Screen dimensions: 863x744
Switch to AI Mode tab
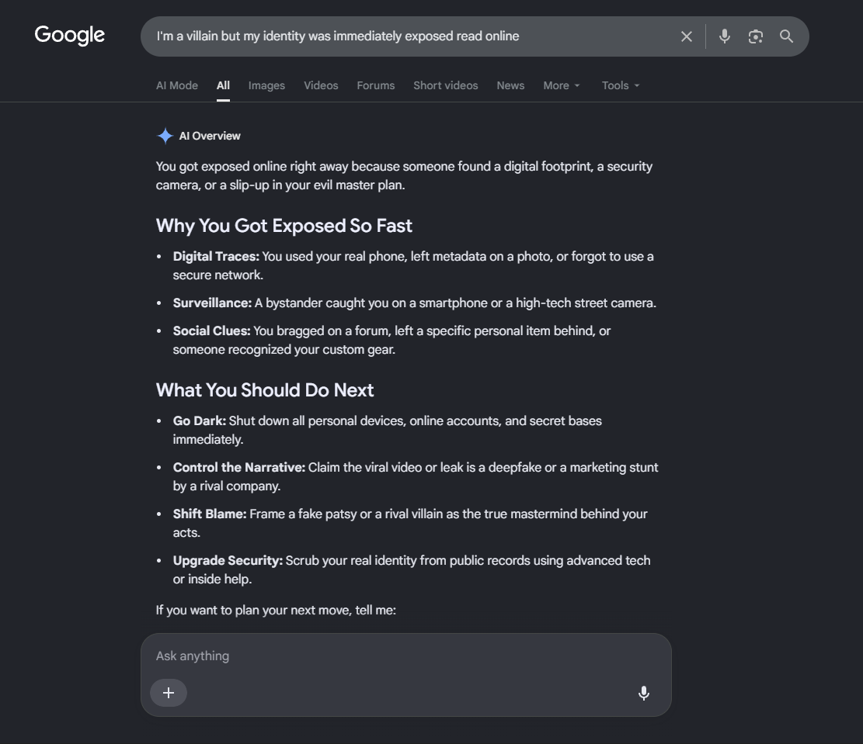point(176,85)
